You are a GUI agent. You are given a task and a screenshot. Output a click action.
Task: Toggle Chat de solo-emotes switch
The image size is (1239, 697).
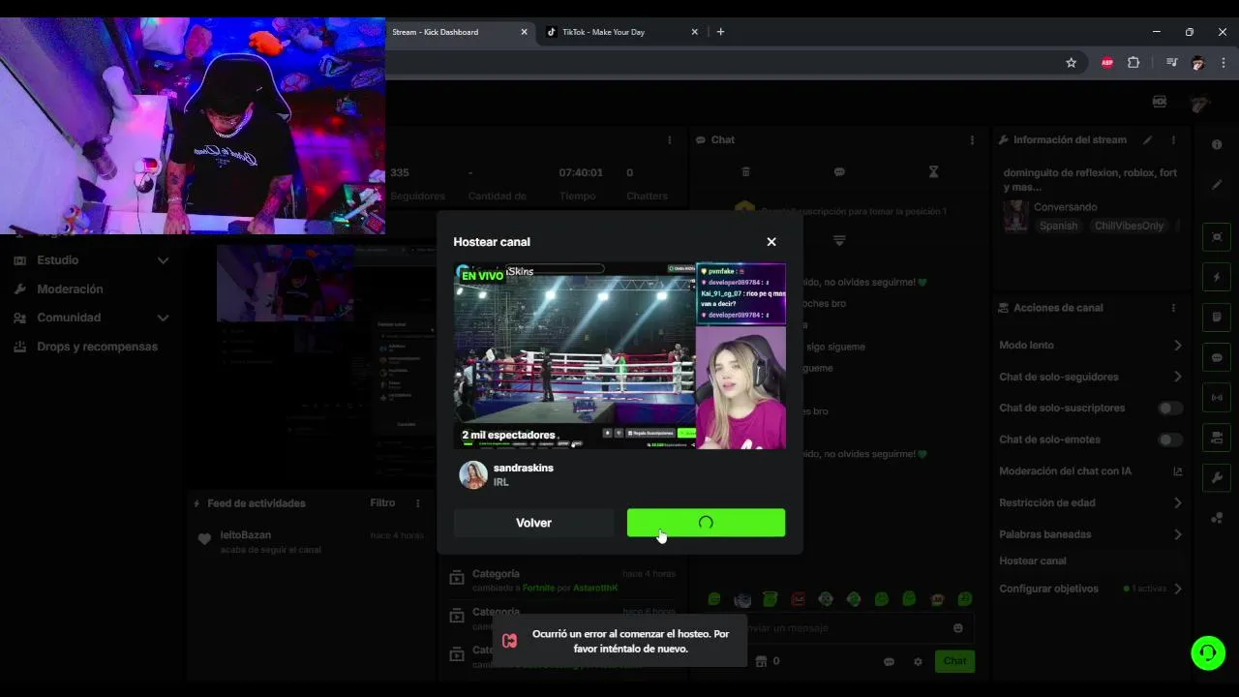tap(1170, 439)
